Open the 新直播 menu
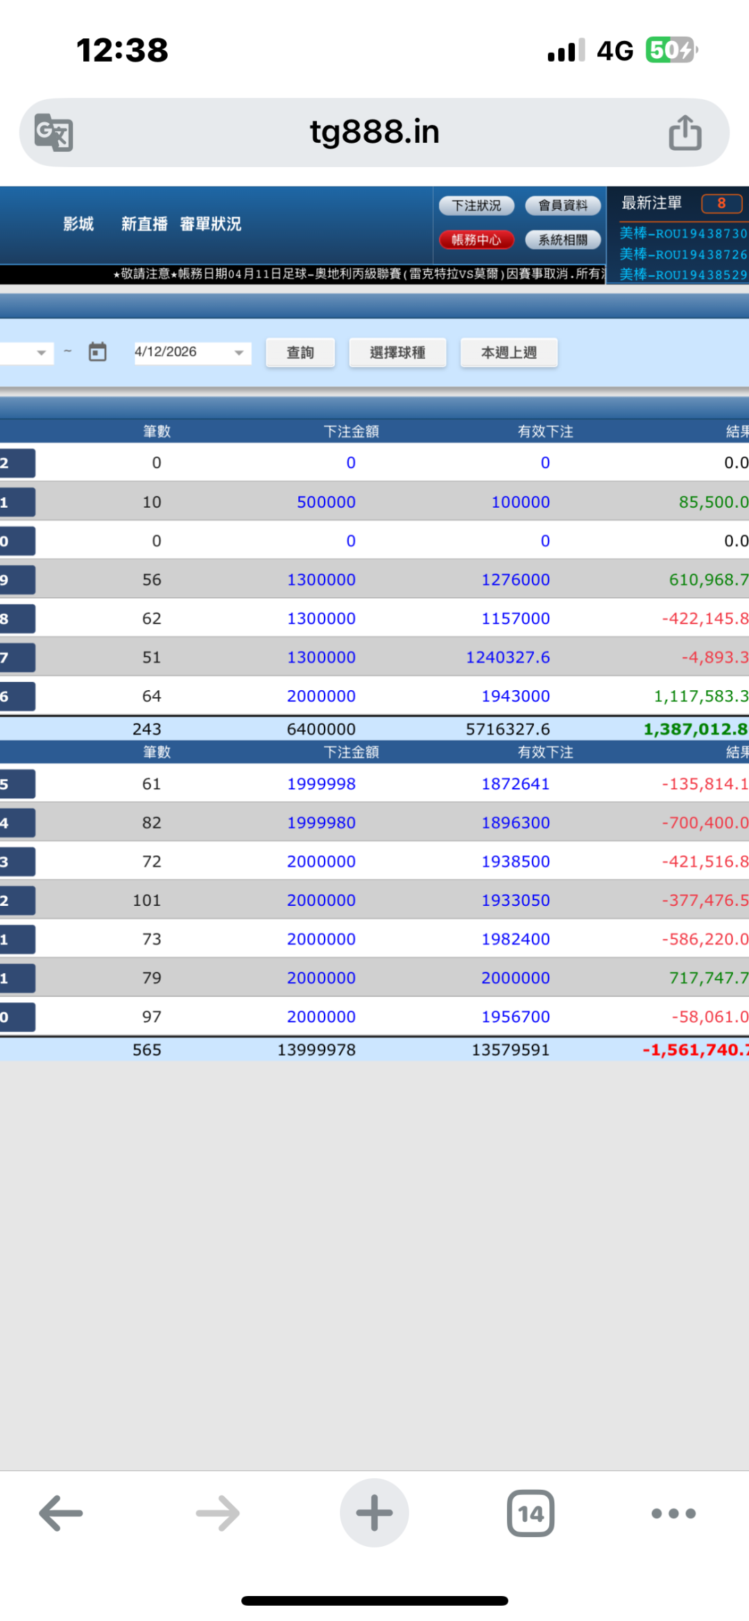Screen dimensions: 749x1621 click(x=144, y=224)
